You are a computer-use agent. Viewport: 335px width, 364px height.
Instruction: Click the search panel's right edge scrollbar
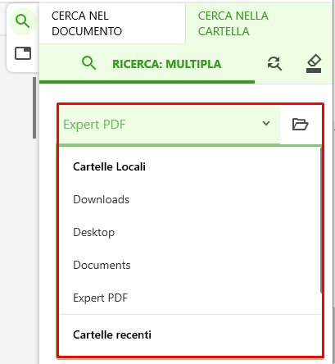(333, 335)
